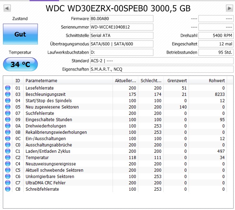Click the 34 °C temperature button
The height and width of the screenshot is (210, 235).
(x=20, y=64)
